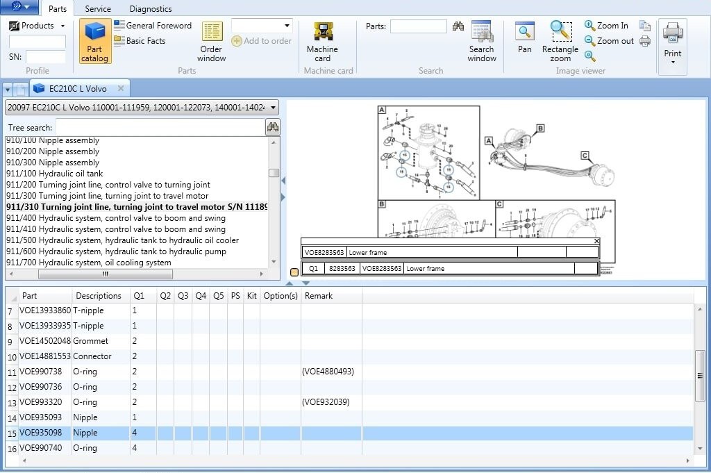Open the application menu button

coord(20,6)
